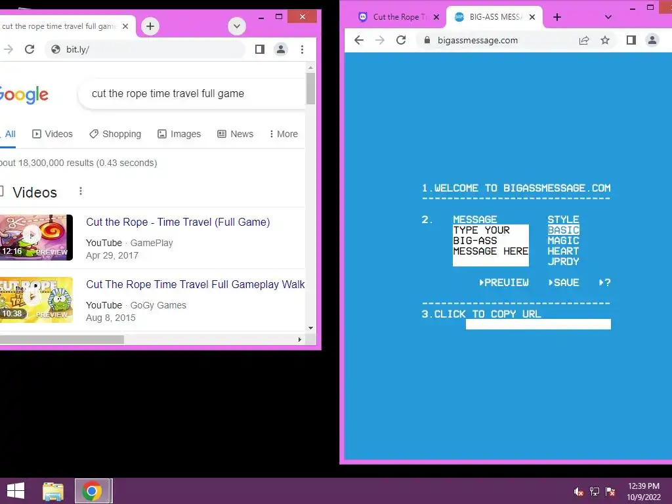Click vertical scrollbar down arrow in Google window
Image resolution: width=672 pixels, height=504 pixels.
[x=310, y=328]
